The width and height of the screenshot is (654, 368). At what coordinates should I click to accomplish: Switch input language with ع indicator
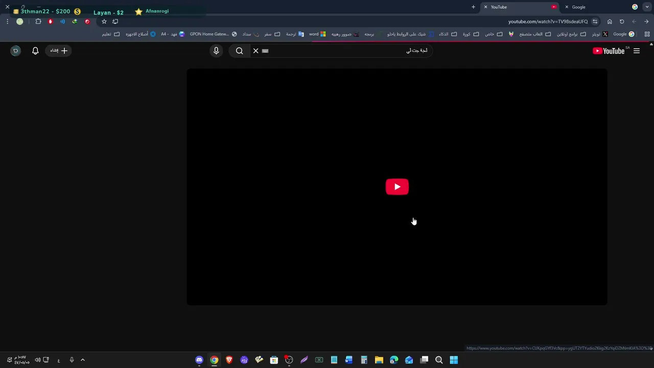(59, 360)
